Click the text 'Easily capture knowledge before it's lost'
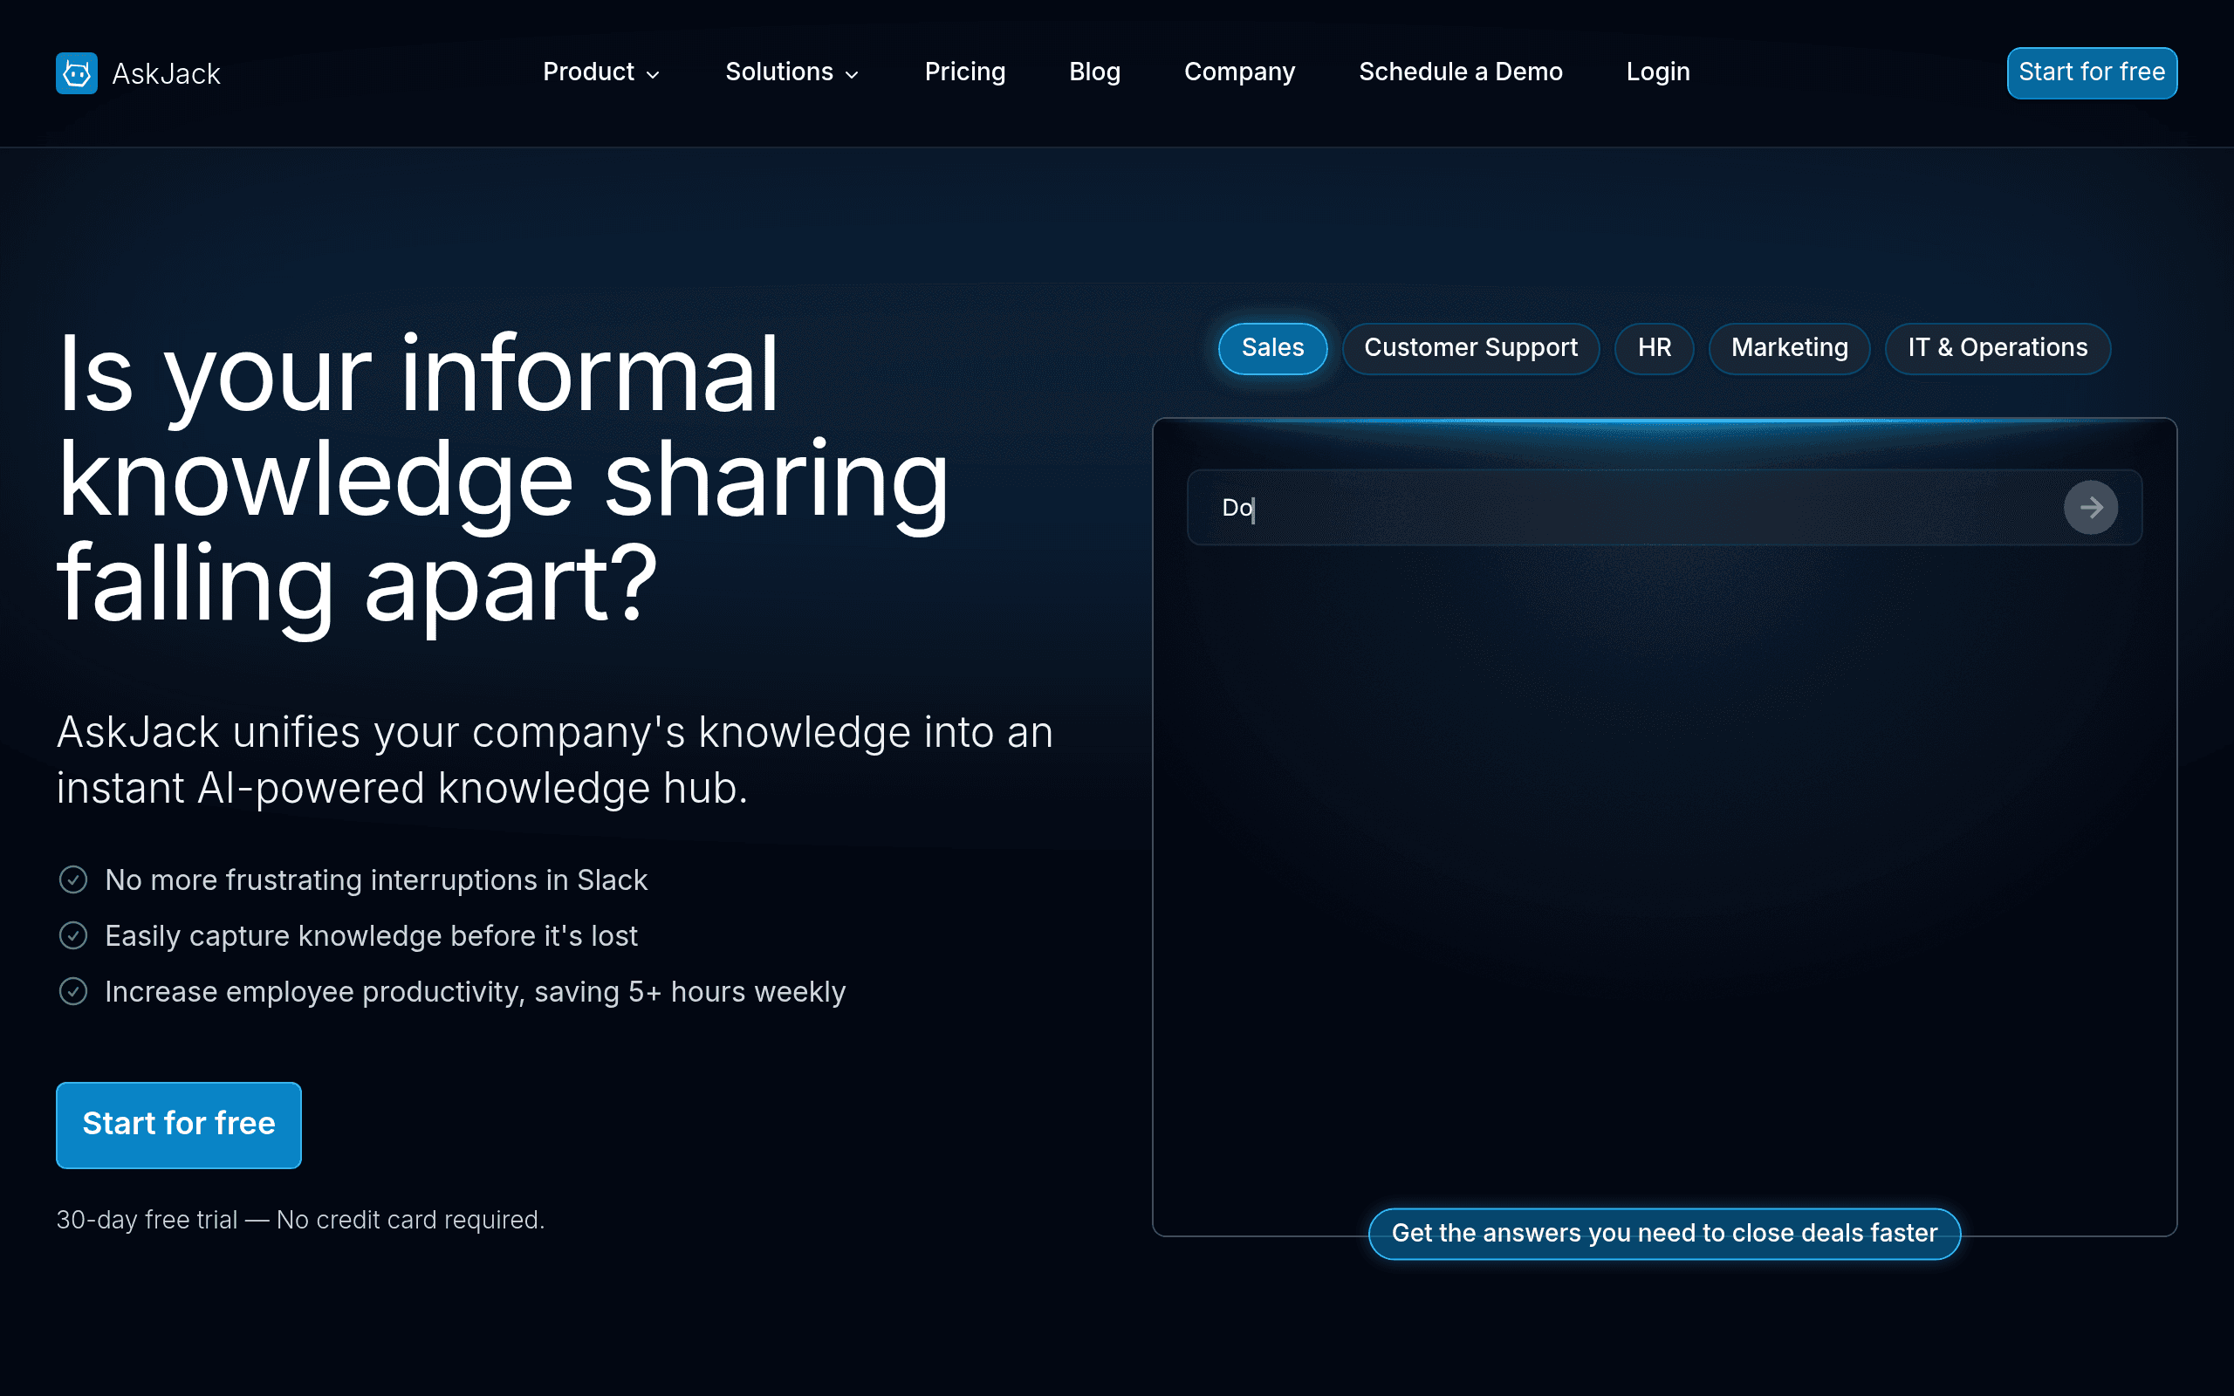 point(371,935)
